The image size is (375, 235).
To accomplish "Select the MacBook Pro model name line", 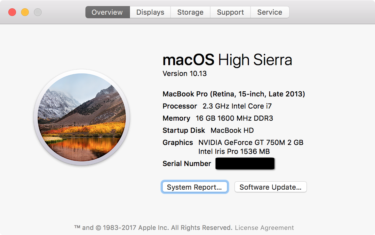I will pos(234,94).
